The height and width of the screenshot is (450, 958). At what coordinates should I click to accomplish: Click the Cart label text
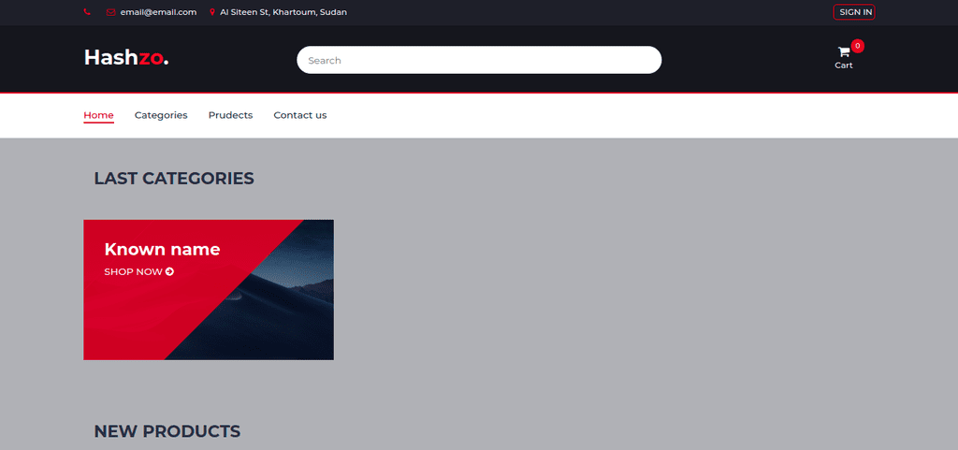[844, 65]
